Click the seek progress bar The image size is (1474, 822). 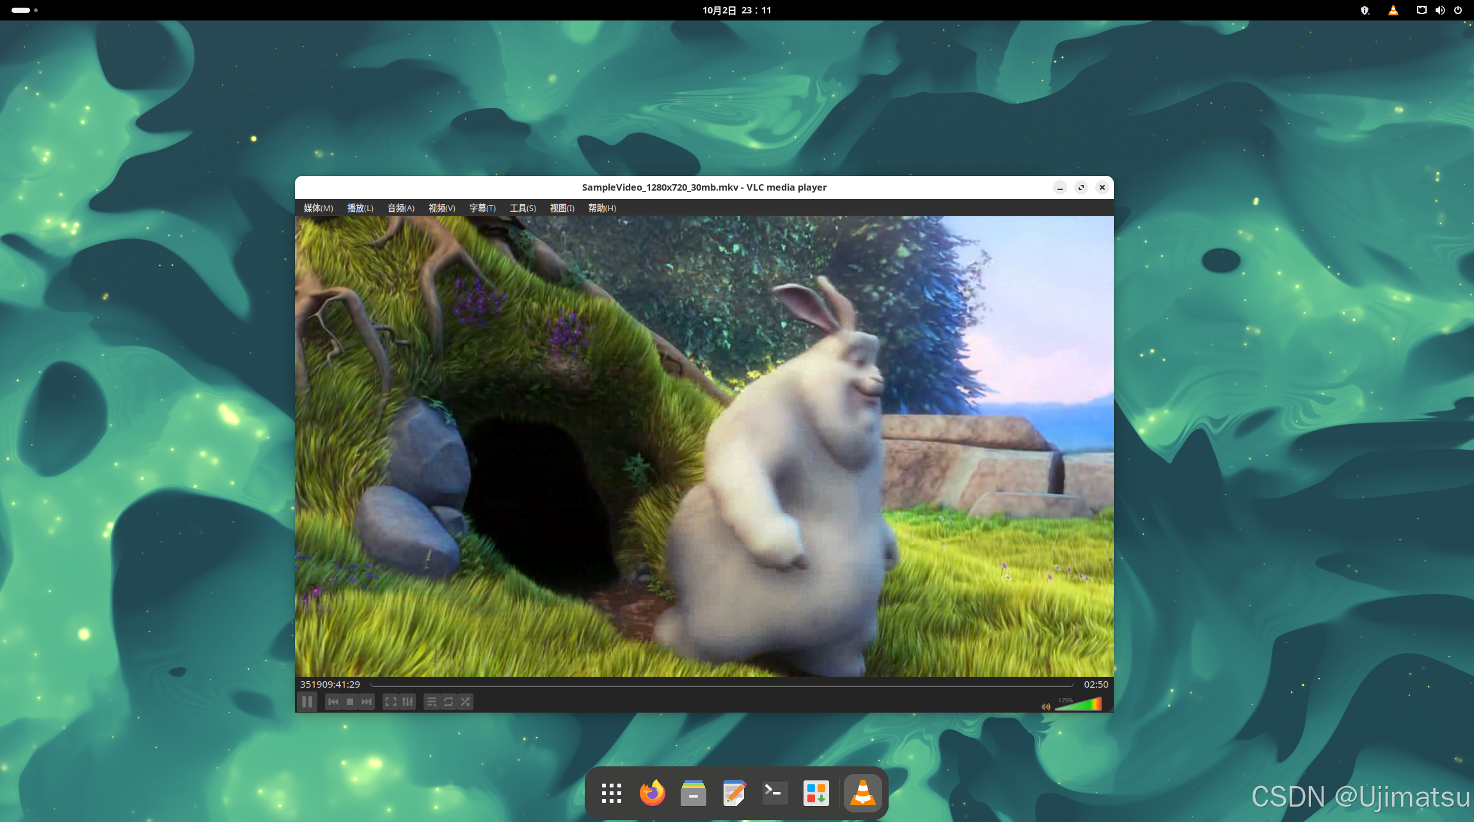(721, 685)
